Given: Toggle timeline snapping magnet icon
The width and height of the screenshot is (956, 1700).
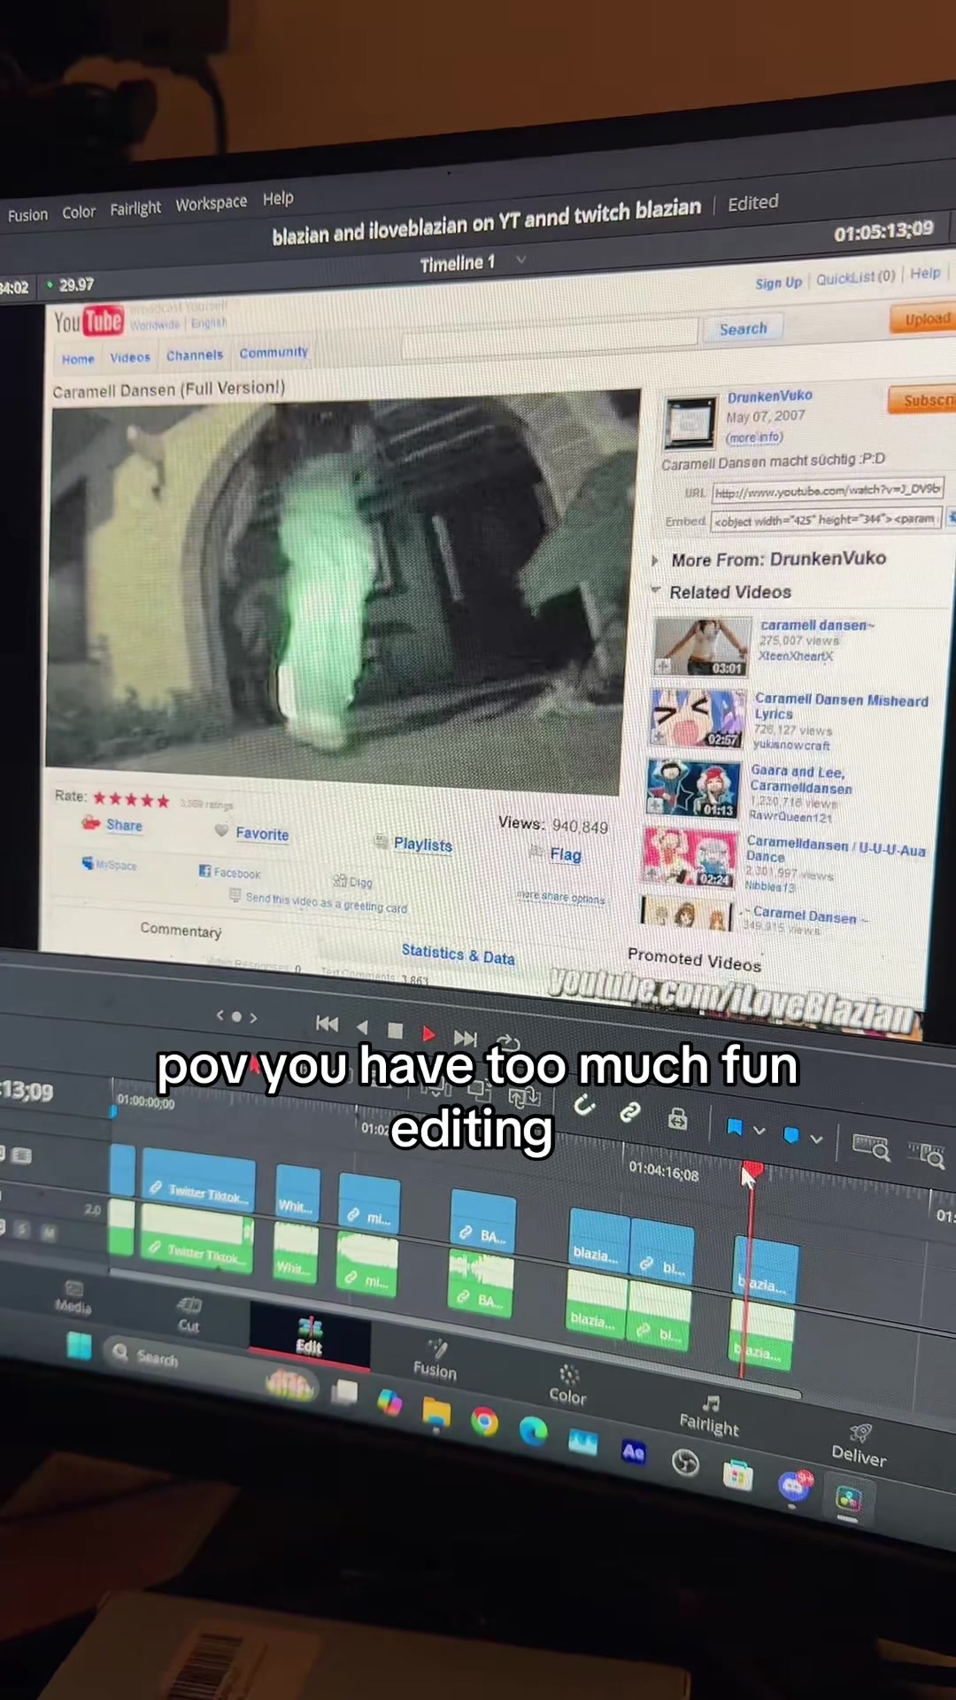Looking at the screenshot, I should [584, 1104].
